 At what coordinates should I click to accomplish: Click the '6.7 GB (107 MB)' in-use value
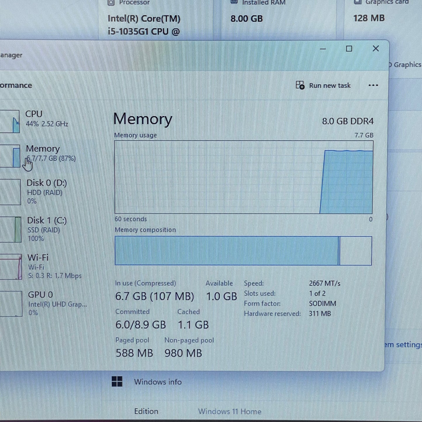click(x=155, y=296)
